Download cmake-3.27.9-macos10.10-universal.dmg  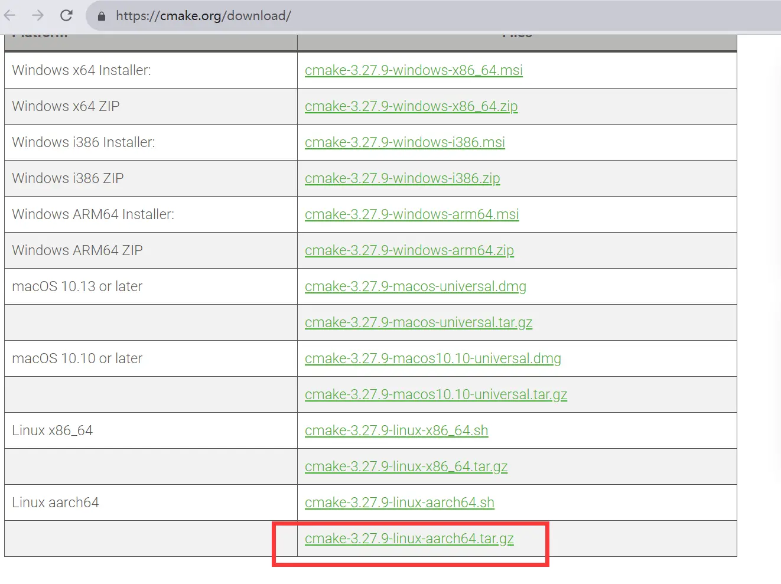433,358
